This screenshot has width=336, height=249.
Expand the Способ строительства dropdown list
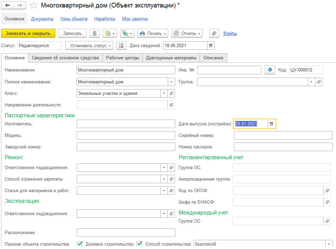329,244
